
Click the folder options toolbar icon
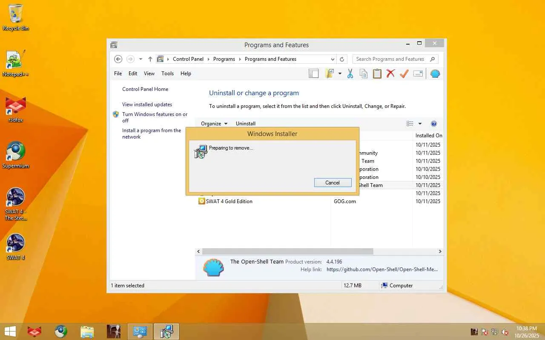tap(329, 74)
